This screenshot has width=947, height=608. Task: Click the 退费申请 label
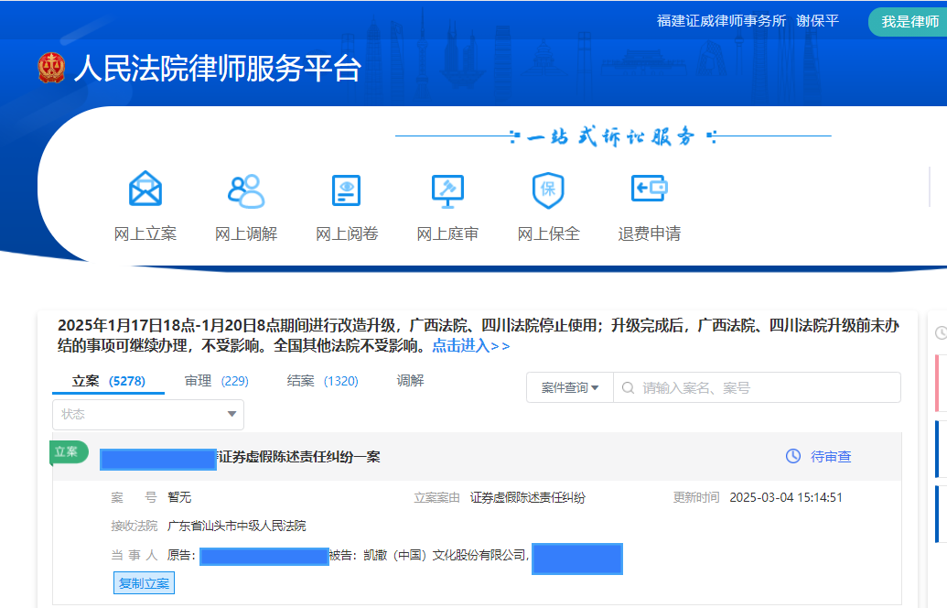point(650,233)
